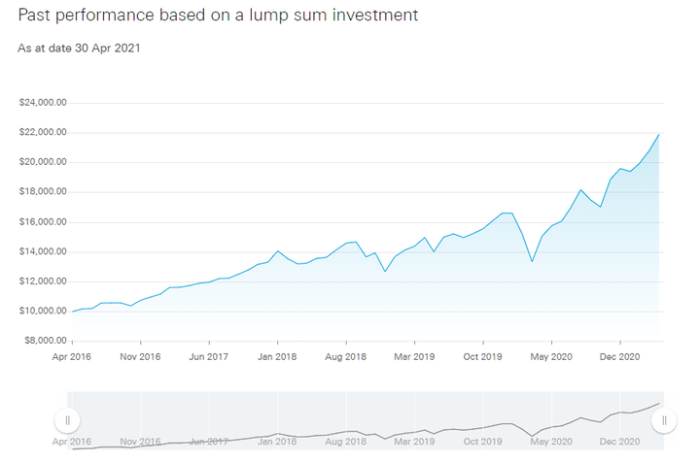Viewport: 700px width, 462px height.
Task: Click the $16,000.00 y-axis label
Action: [43, 222]
